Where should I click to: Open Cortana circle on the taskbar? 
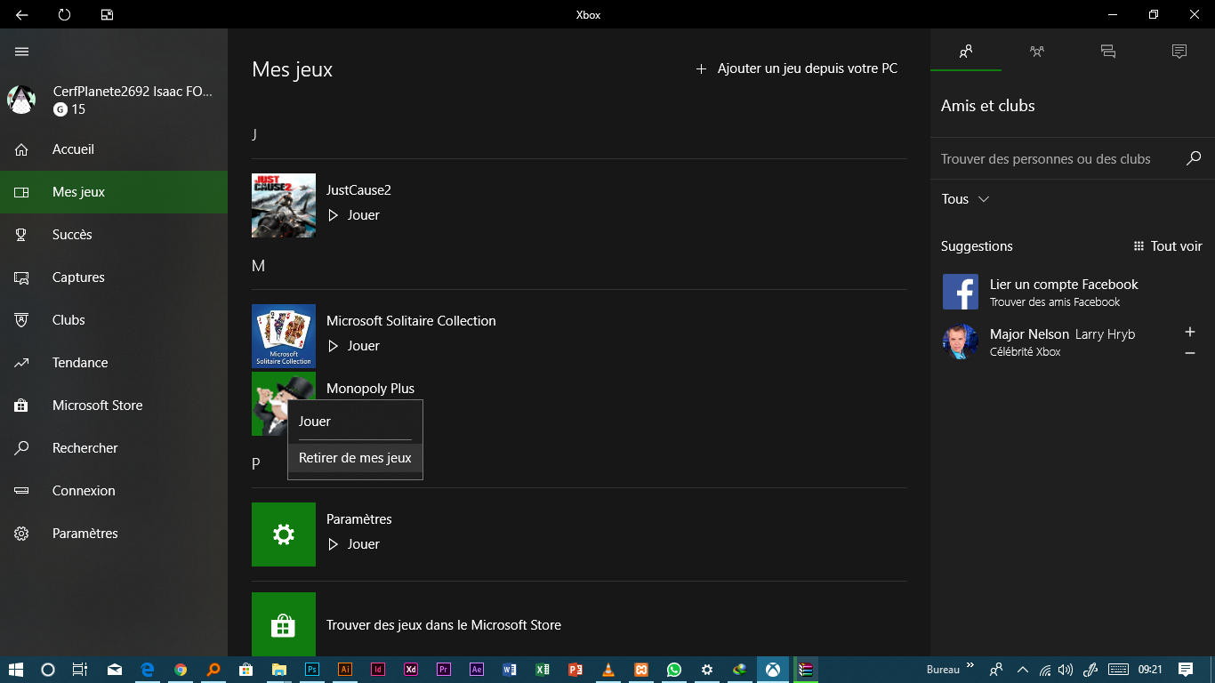coord(48,670)
